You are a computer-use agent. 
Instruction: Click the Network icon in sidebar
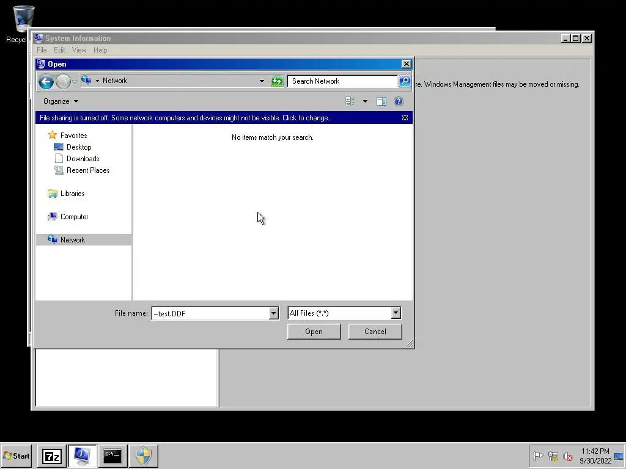click(53, 239)
